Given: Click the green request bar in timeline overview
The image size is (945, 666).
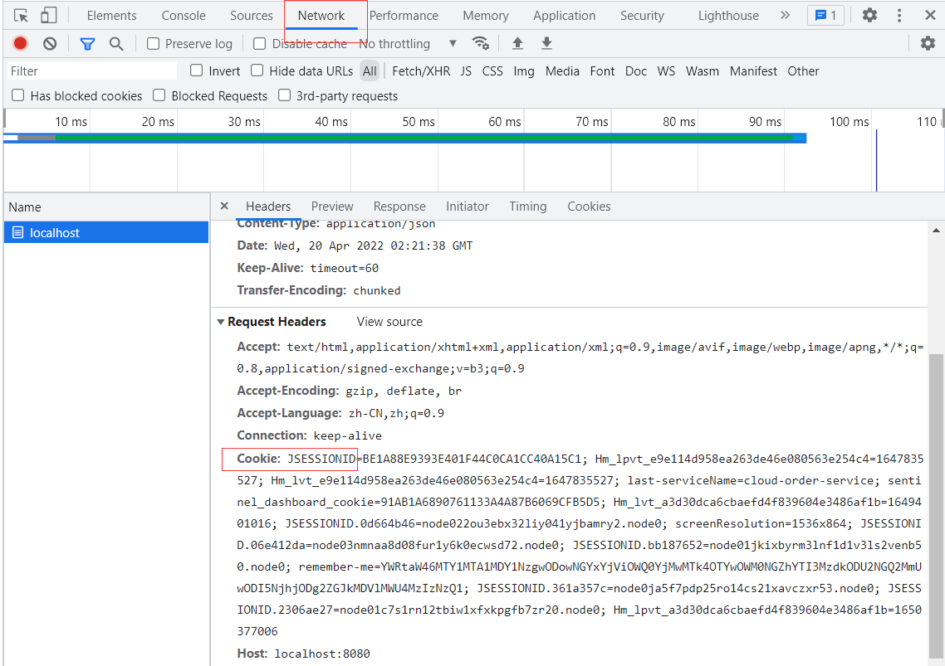Looking at the screenshot, I should pyautogui.click(x=424, y=138).
